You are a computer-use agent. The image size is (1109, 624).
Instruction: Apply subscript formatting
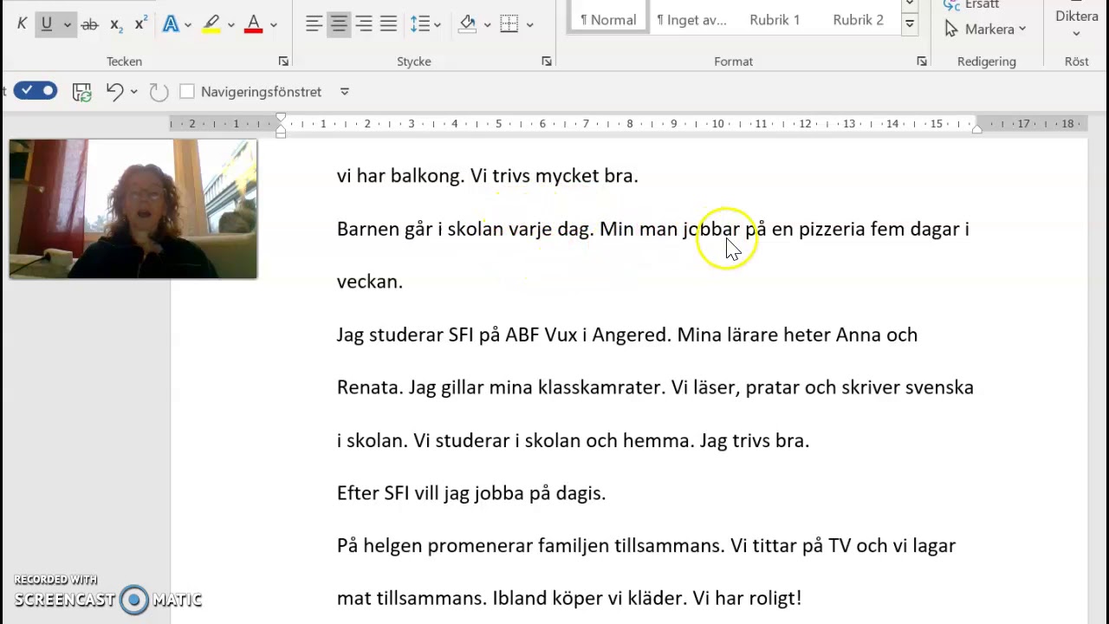pos(116,24)
